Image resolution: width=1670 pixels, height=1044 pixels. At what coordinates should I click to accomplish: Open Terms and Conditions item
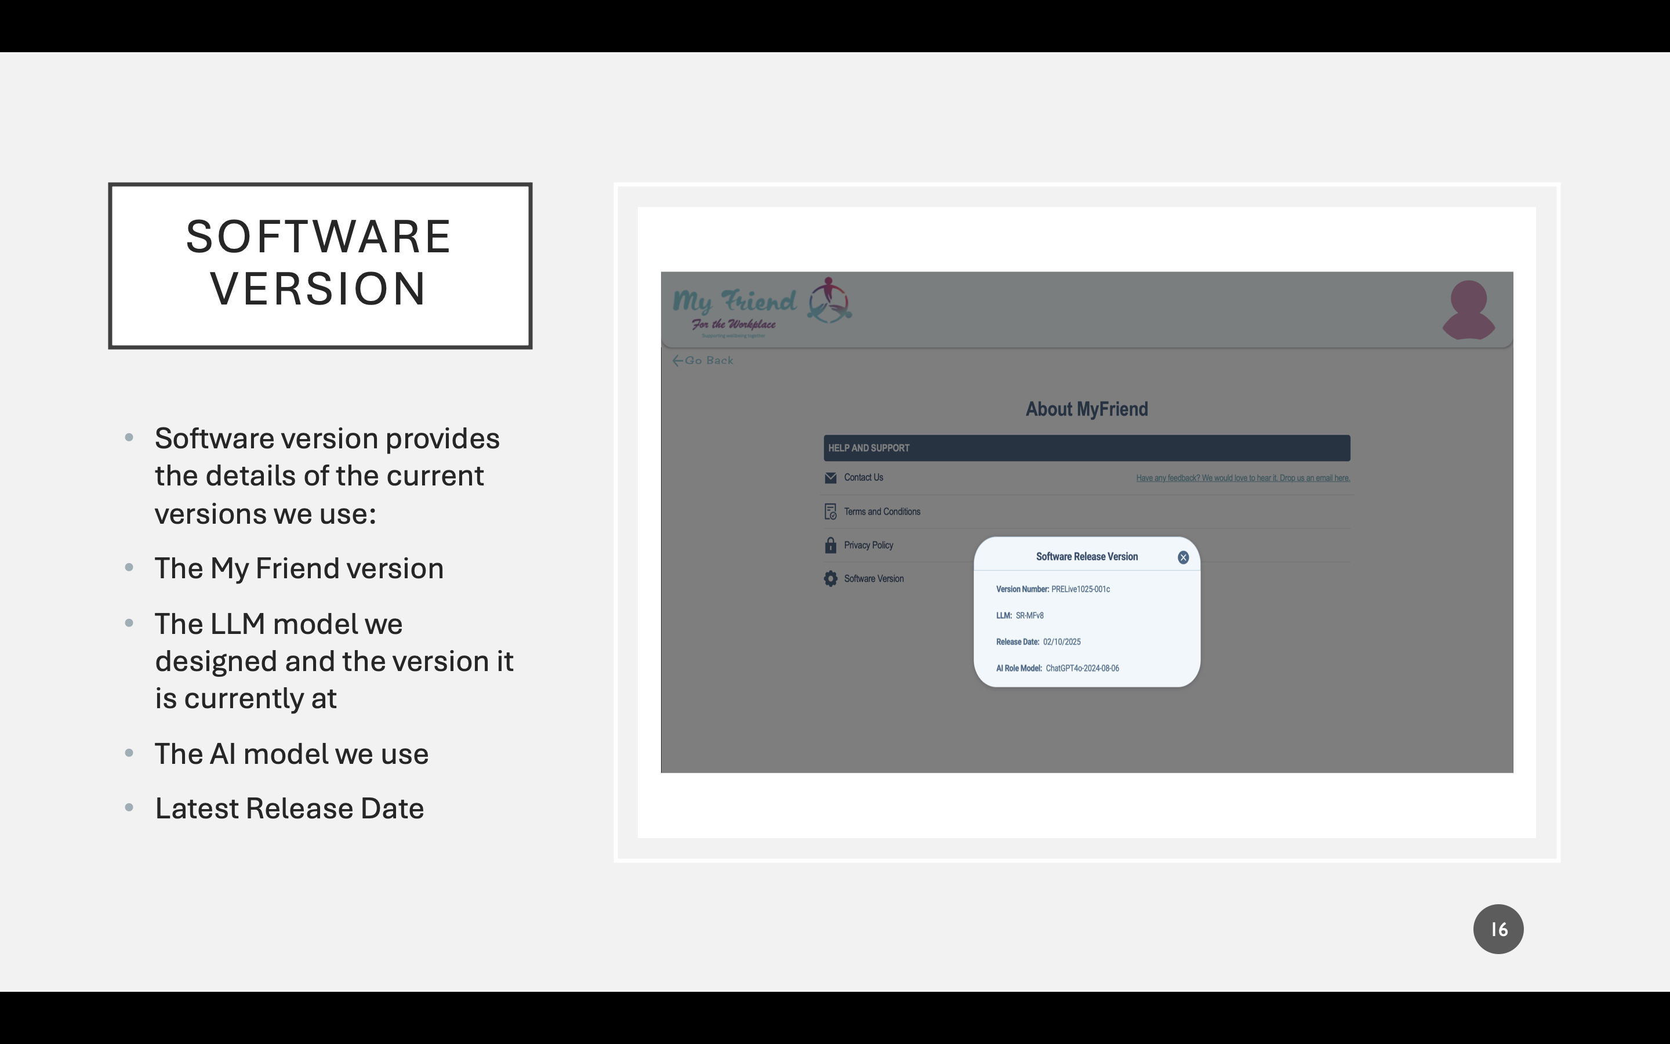[882, 512]
